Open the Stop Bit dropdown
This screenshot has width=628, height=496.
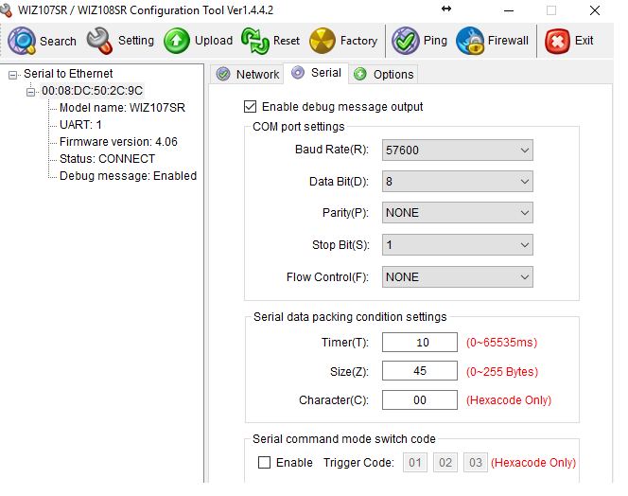point(458,244)
